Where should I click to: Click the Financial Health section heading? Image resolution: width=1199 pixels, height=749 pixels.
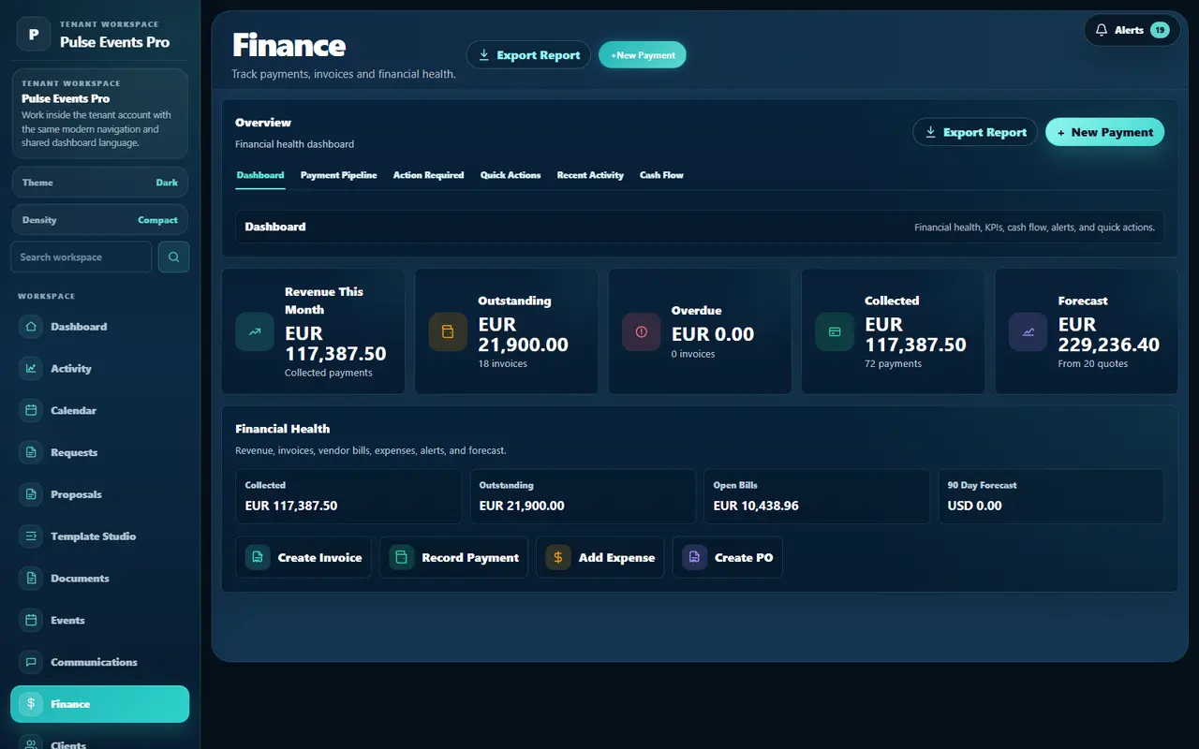[282, 429]
